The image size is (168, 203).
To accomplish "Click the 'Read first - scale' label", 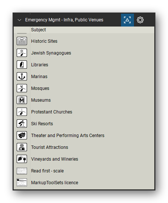I will [47, 171].
